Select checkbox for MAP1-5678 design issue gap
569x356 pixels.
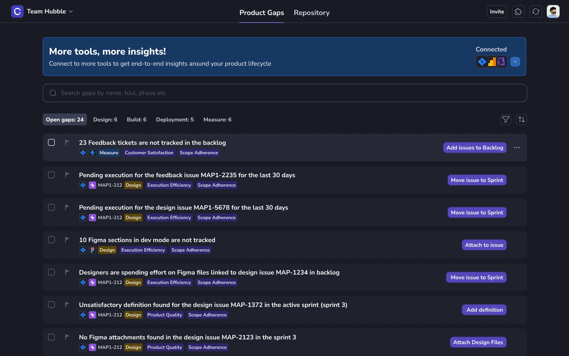point(51,207)
